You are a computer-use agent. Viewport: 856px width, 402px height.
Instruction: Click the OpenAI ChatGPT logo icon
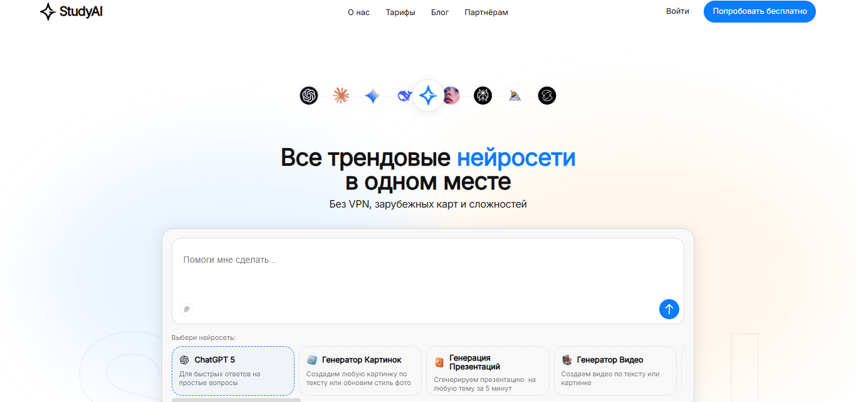tap(309, 95)
